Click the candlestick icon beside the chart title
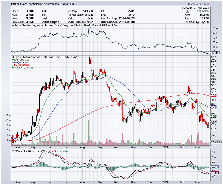223x186 pixels. [12, 57]
